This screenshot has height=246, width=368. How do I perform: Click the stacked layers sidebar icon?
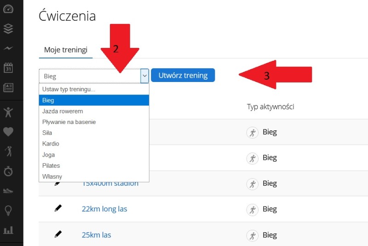click(x=8, y=29)
